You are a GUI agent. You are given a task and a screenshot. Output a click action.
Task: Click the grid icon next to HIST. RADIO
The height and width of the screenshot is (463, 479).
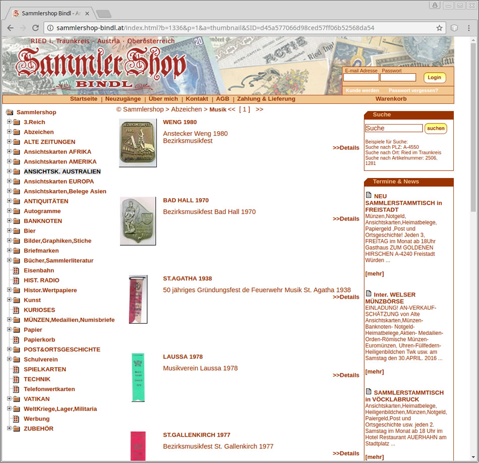(x=16, y=280)
